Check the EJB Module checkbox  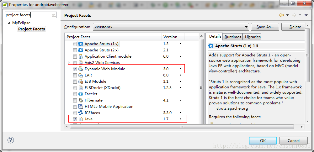(75, 81)
